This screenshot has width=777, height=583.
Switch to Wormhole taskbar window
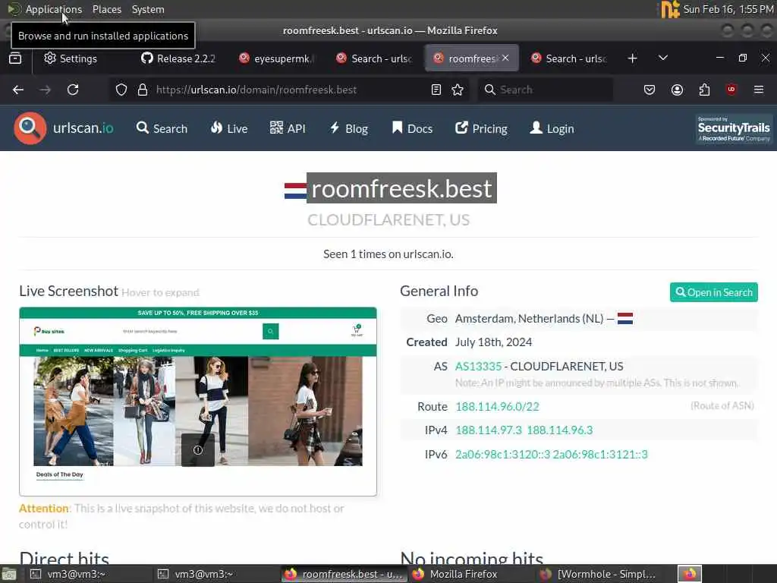[598, 574]
